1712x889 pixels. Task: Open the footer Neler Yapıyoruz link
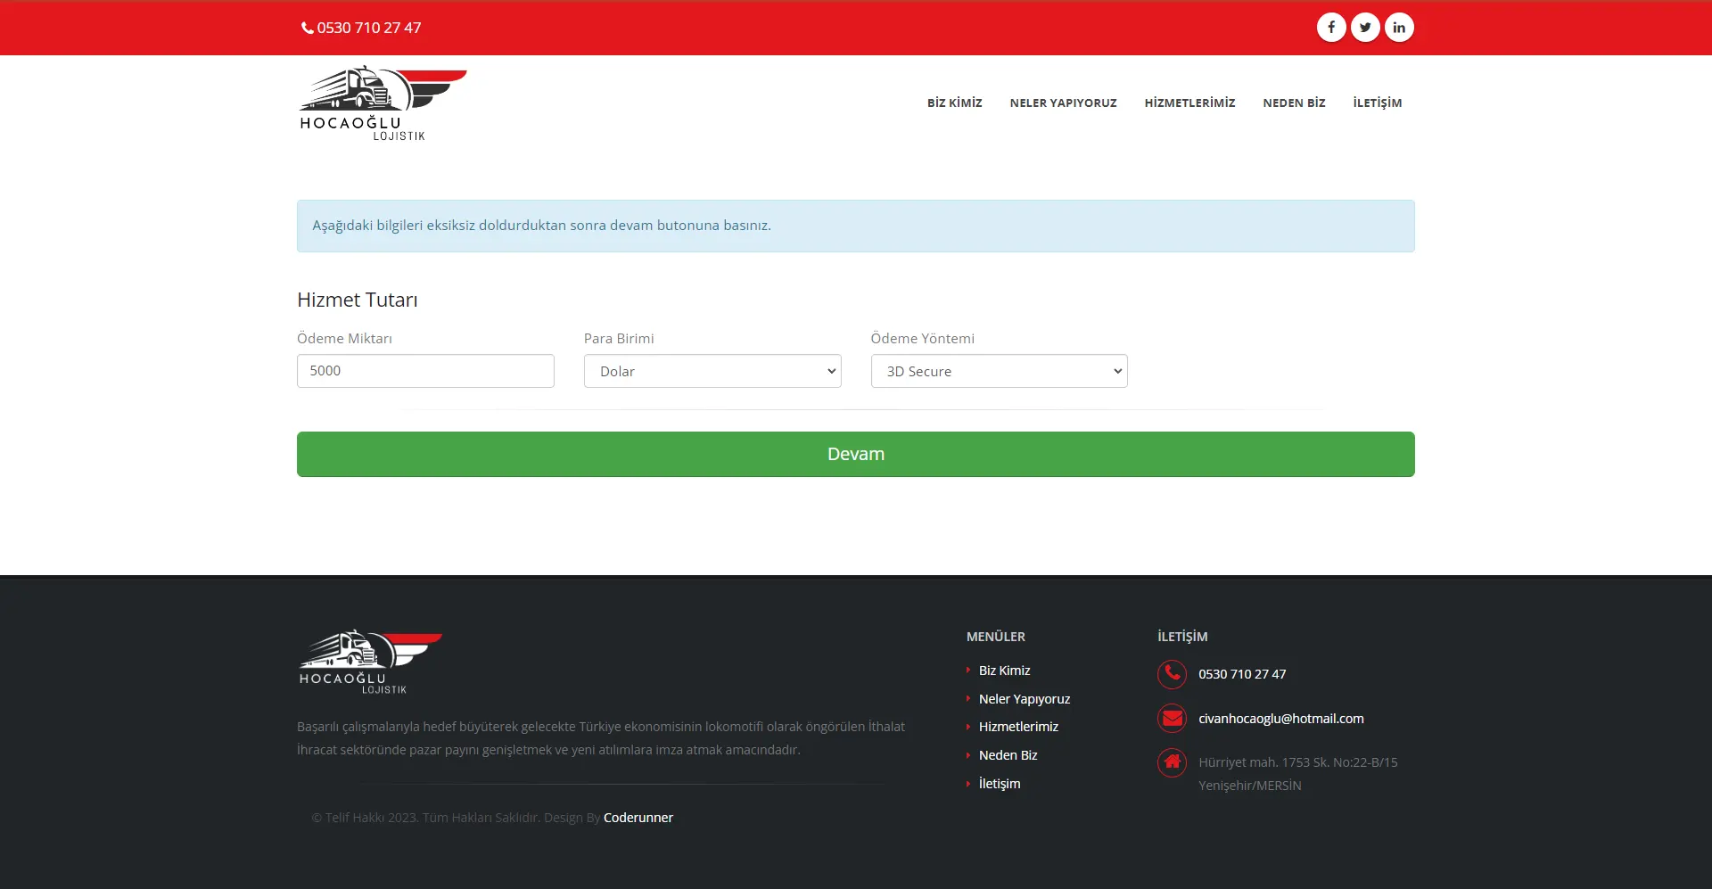[1024, 699]
